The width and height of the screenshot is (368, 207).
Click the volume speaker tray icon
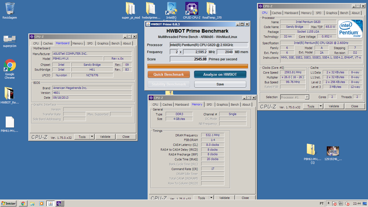click(x=347, y=203)
